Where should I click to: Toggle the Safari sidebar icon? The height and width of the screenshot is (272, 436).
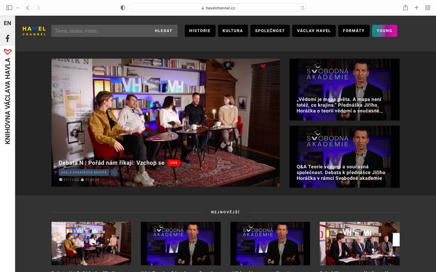coord(9,8)
